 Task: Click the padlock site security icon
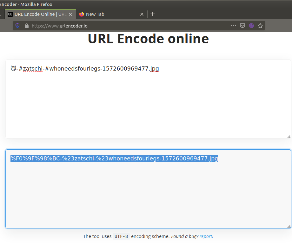pos(26,26)
